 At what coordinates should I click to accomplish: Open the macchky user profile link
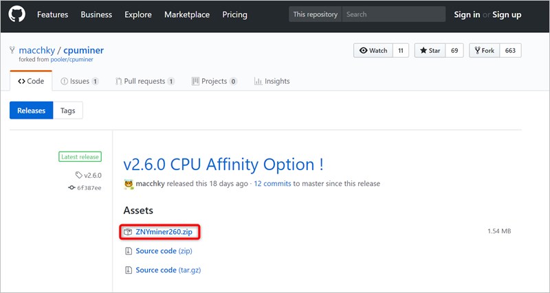point(37,50)
